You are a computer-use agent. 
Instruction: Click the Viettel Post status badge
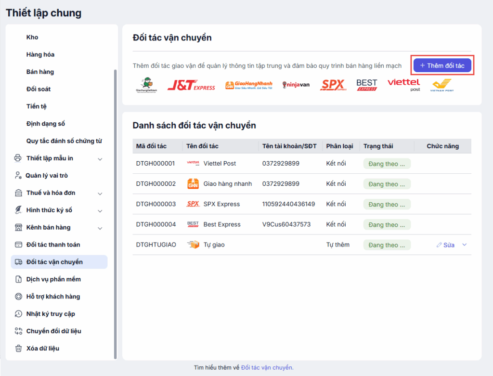[x=387, y=164]
